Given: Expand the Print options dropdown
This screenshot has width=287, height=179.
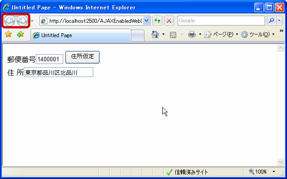Looking at the screenshot, I should [x=200, y=34].
